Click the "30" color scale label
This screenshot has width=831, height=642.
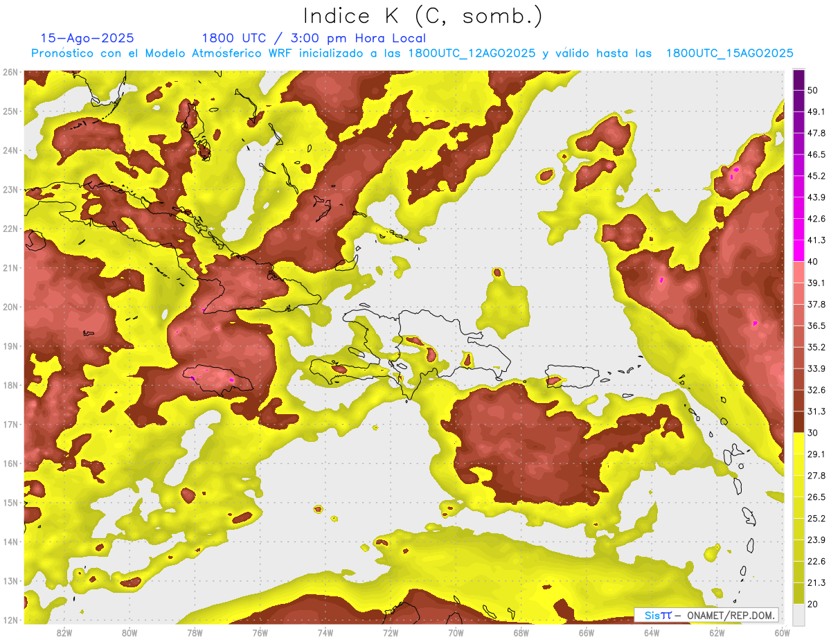[813, 433]
